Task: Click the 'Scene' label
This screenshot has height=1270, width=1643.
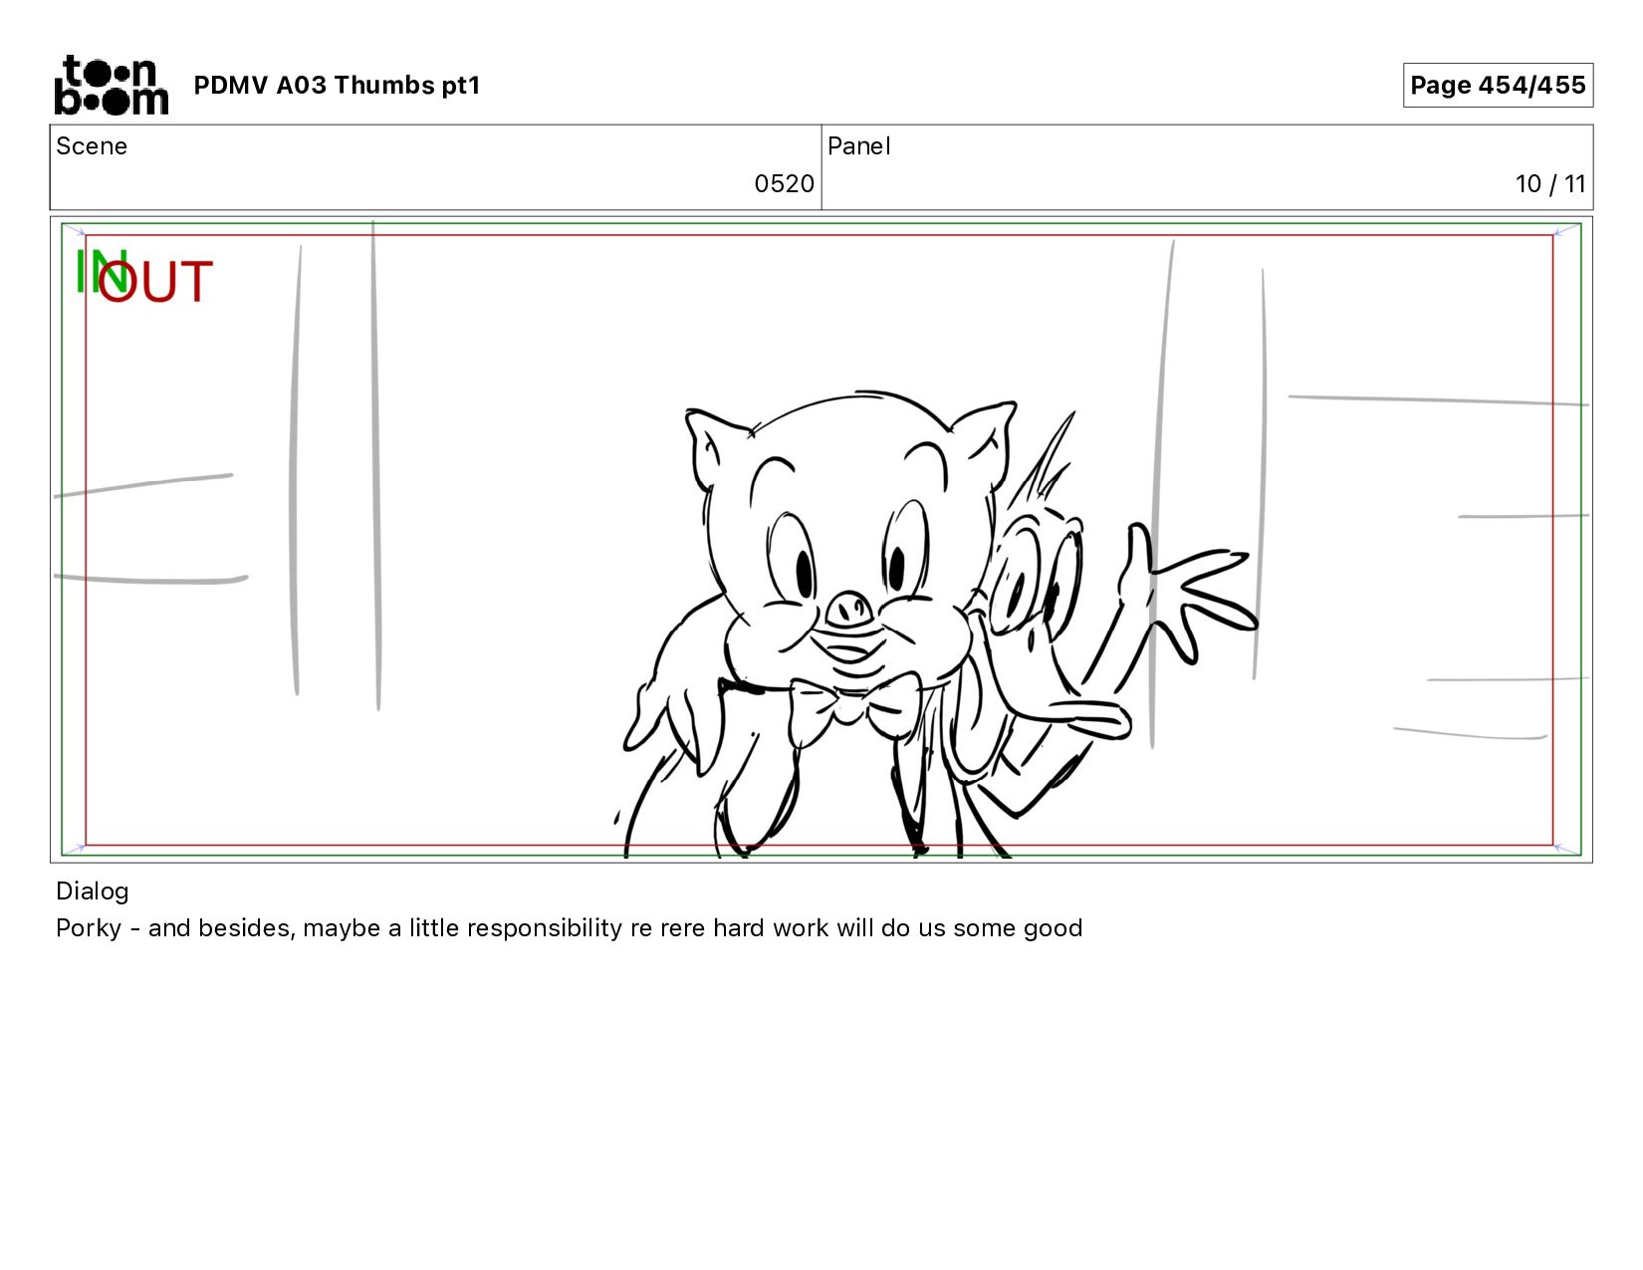Action: (92, 146)
